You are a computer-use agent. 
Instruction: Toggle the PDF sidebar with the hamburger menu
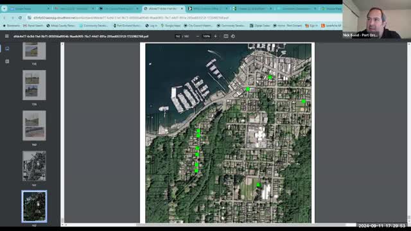pos(7,36)
